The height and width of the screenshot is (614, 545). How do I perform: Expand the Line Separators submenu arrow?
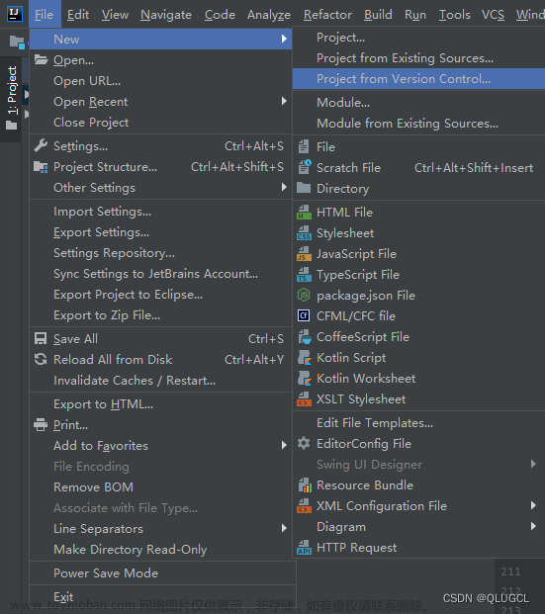point(284,528)
